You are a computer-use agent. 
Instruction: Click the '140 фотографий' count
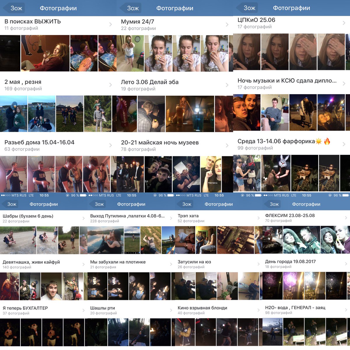17,267
